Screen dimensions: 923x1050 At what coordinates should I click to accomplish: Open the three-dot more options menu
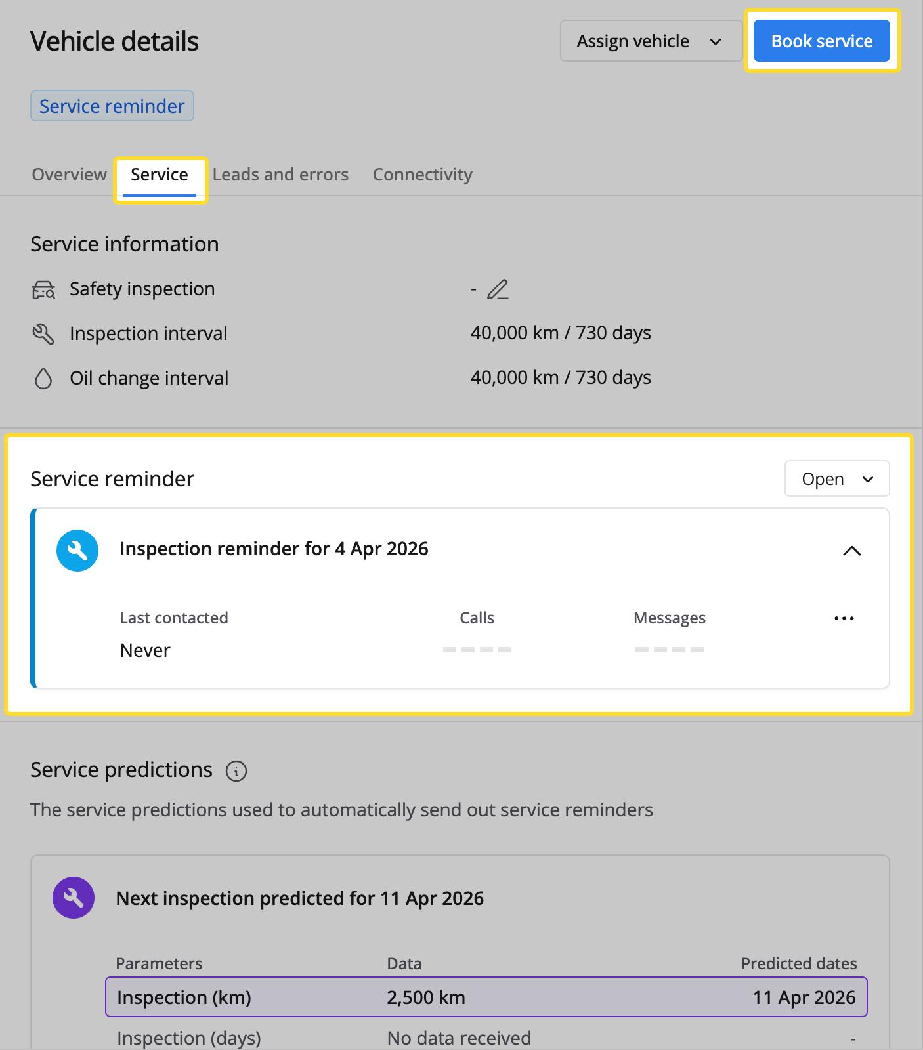pyautogui.click(x=844, y=618)
